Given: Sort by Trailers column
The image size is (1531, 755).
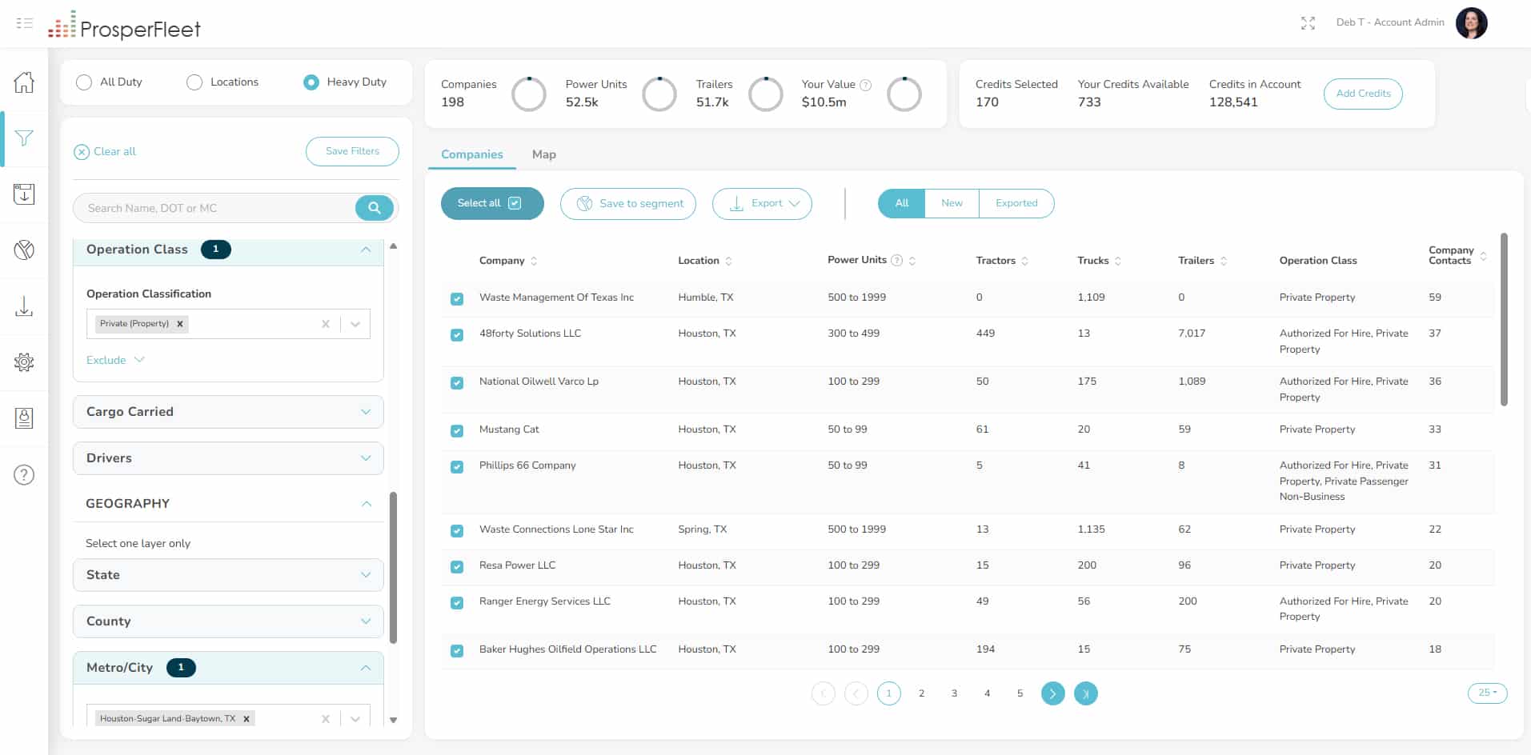Looking at the screenshot, I should point(1224,261).
